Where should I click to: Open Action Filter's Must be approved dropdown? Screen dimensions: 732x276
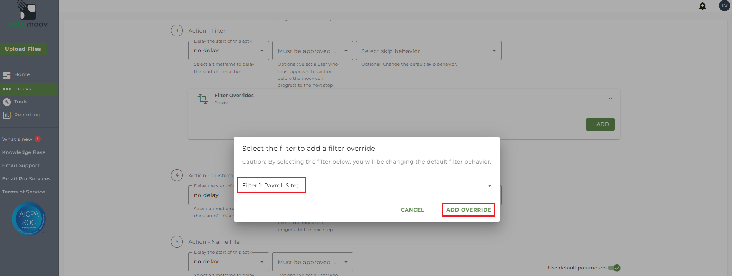[x=312, y=51]
